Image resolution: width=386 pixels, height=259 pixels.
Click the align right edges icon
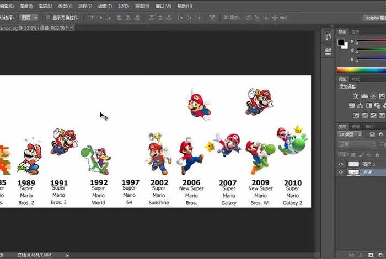tap(137, 18)
